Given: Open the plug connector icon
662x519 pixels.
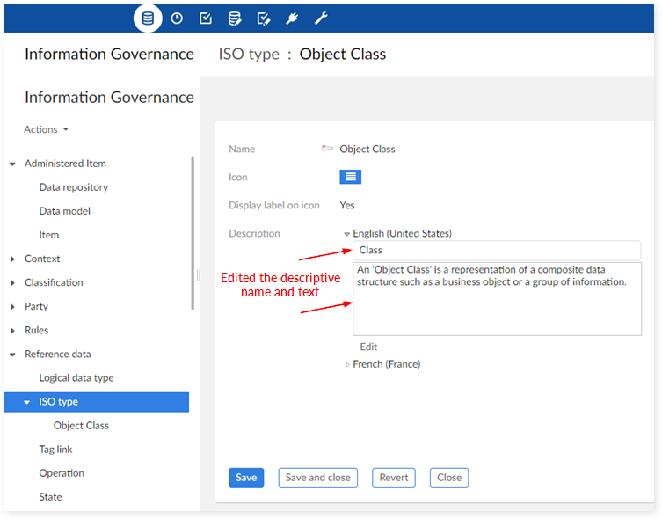Looking at the screenshot, I should coord(292,18).
